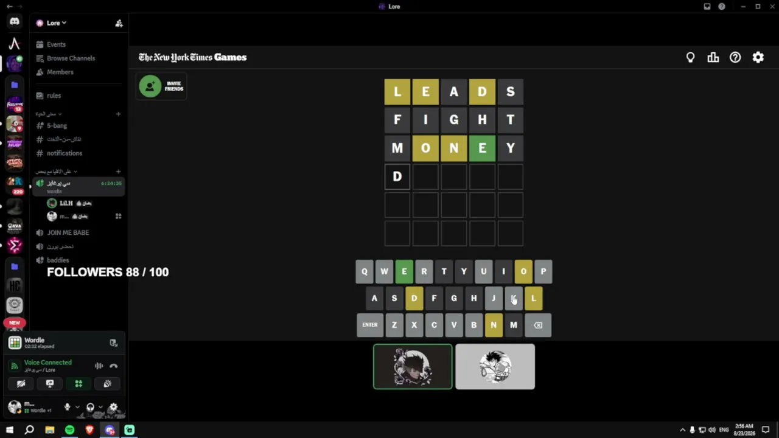Mute the microphone
Image resolution: width=779 pixels, height=438 pixels.
coord(67,407)
